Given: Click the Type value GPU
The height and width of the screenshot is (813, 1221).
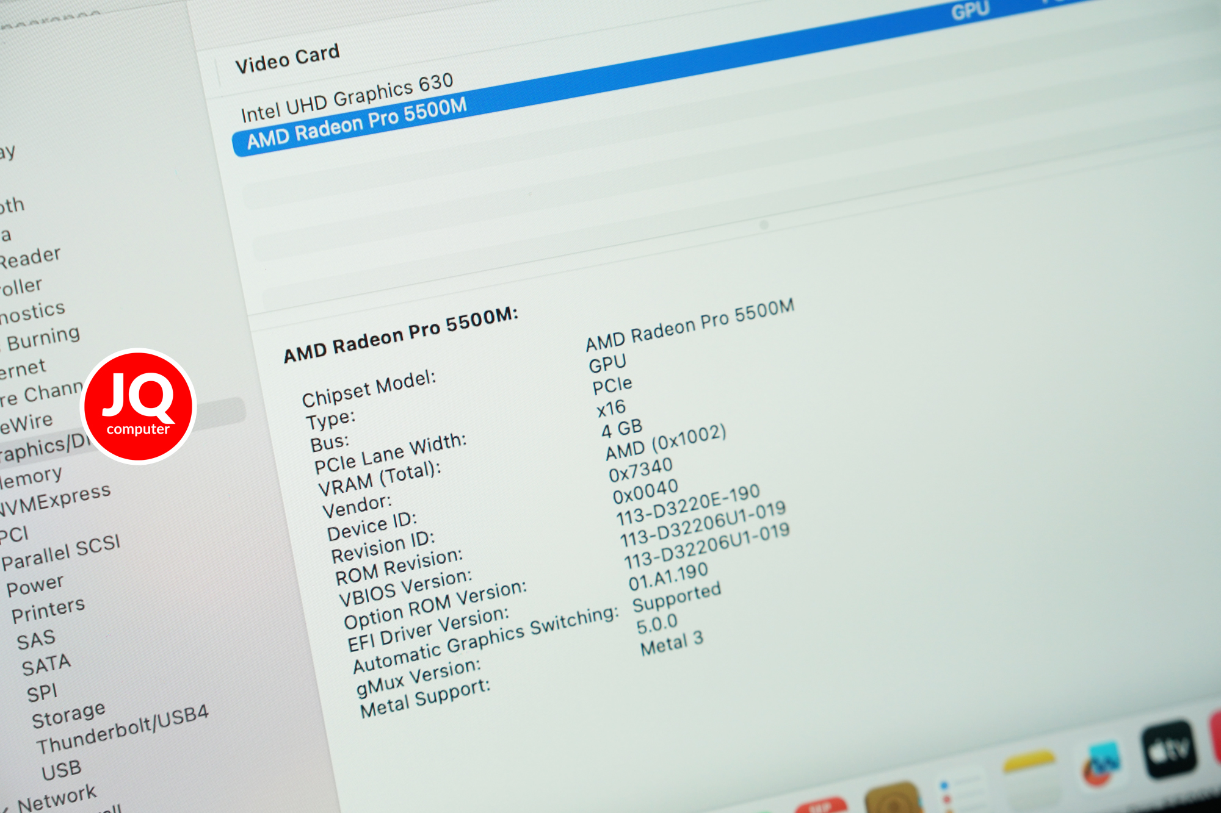Looking at the screenshot, I should (607, 364).
